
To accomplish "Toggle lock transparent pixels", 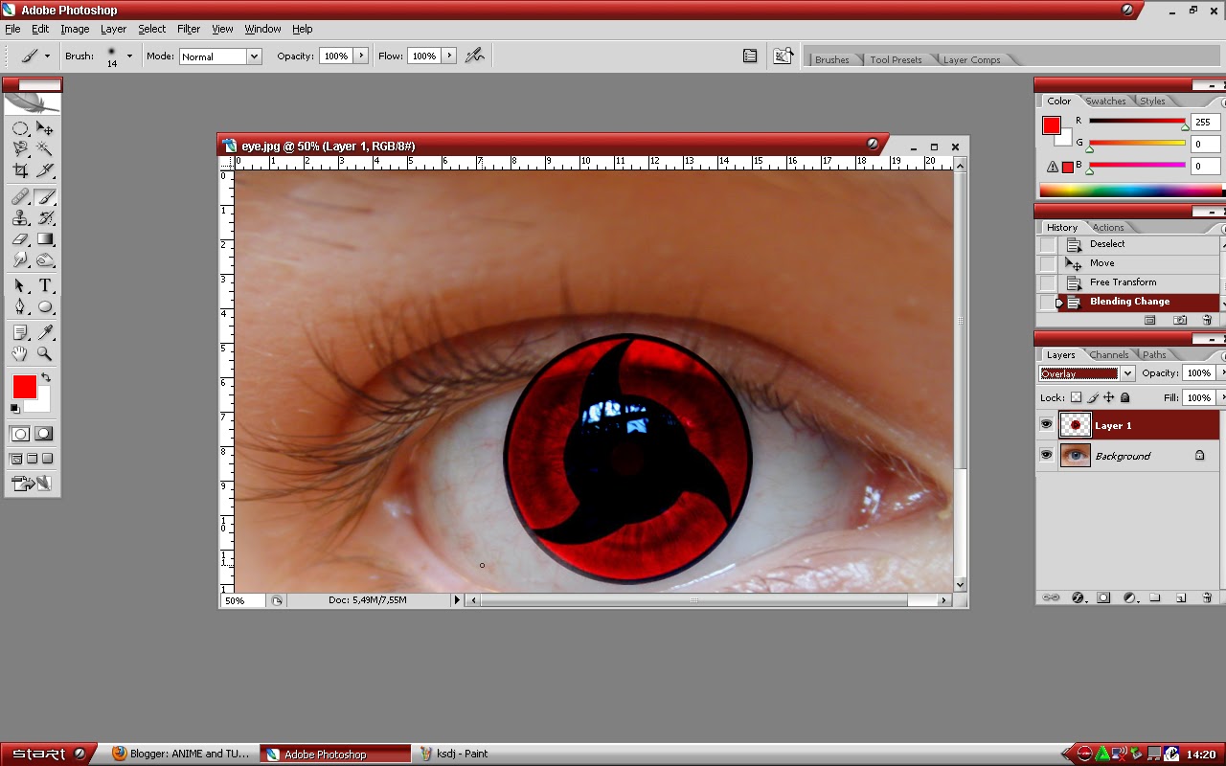I will coord(1076,397).
